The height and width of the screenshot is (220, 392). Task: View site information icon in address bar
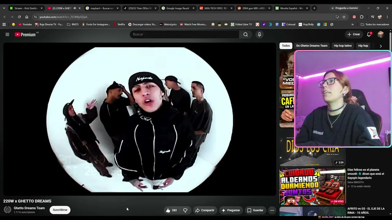pos(36,17)
